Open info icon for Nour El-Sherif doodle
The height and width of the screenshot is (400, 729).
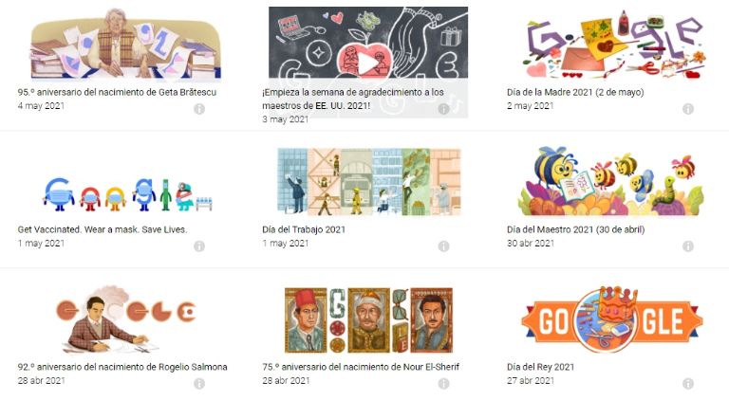[x=443, y=384]
